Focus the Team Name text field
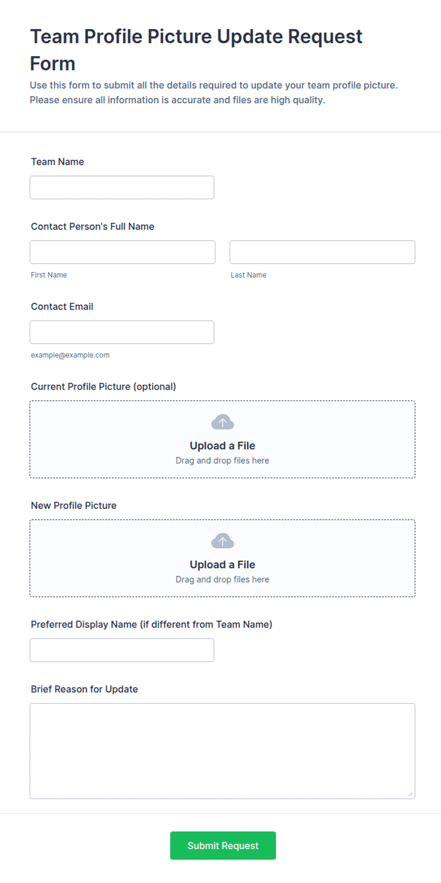441x883 pixels. [x=122, y=188]
